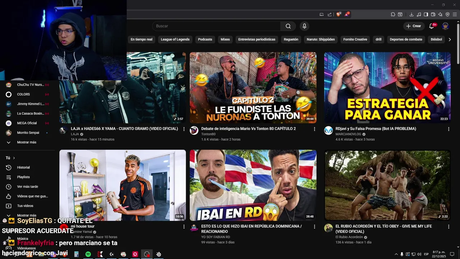
Task: Open more options for LAJA x HADES66 video
Action: [x=184, y=129]
